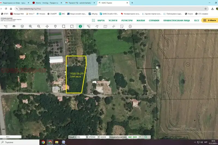The height and width of the screenshot is (145, 218).
Task: Open the ЖАЛБИ menu
Action: click(141, 20)
